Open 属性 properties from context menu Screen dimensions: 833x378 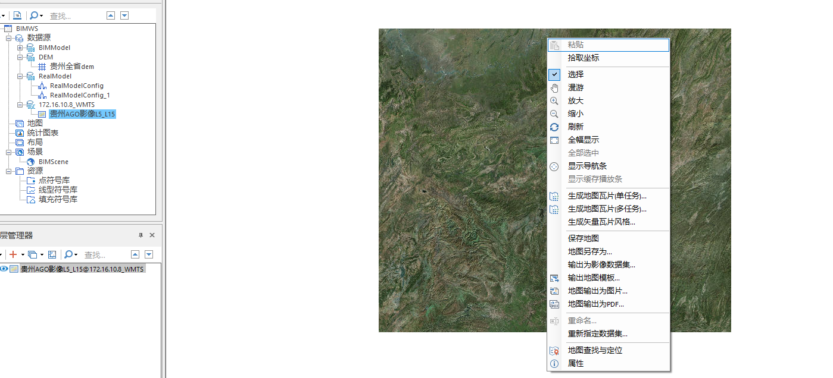[x=609, y=363]
